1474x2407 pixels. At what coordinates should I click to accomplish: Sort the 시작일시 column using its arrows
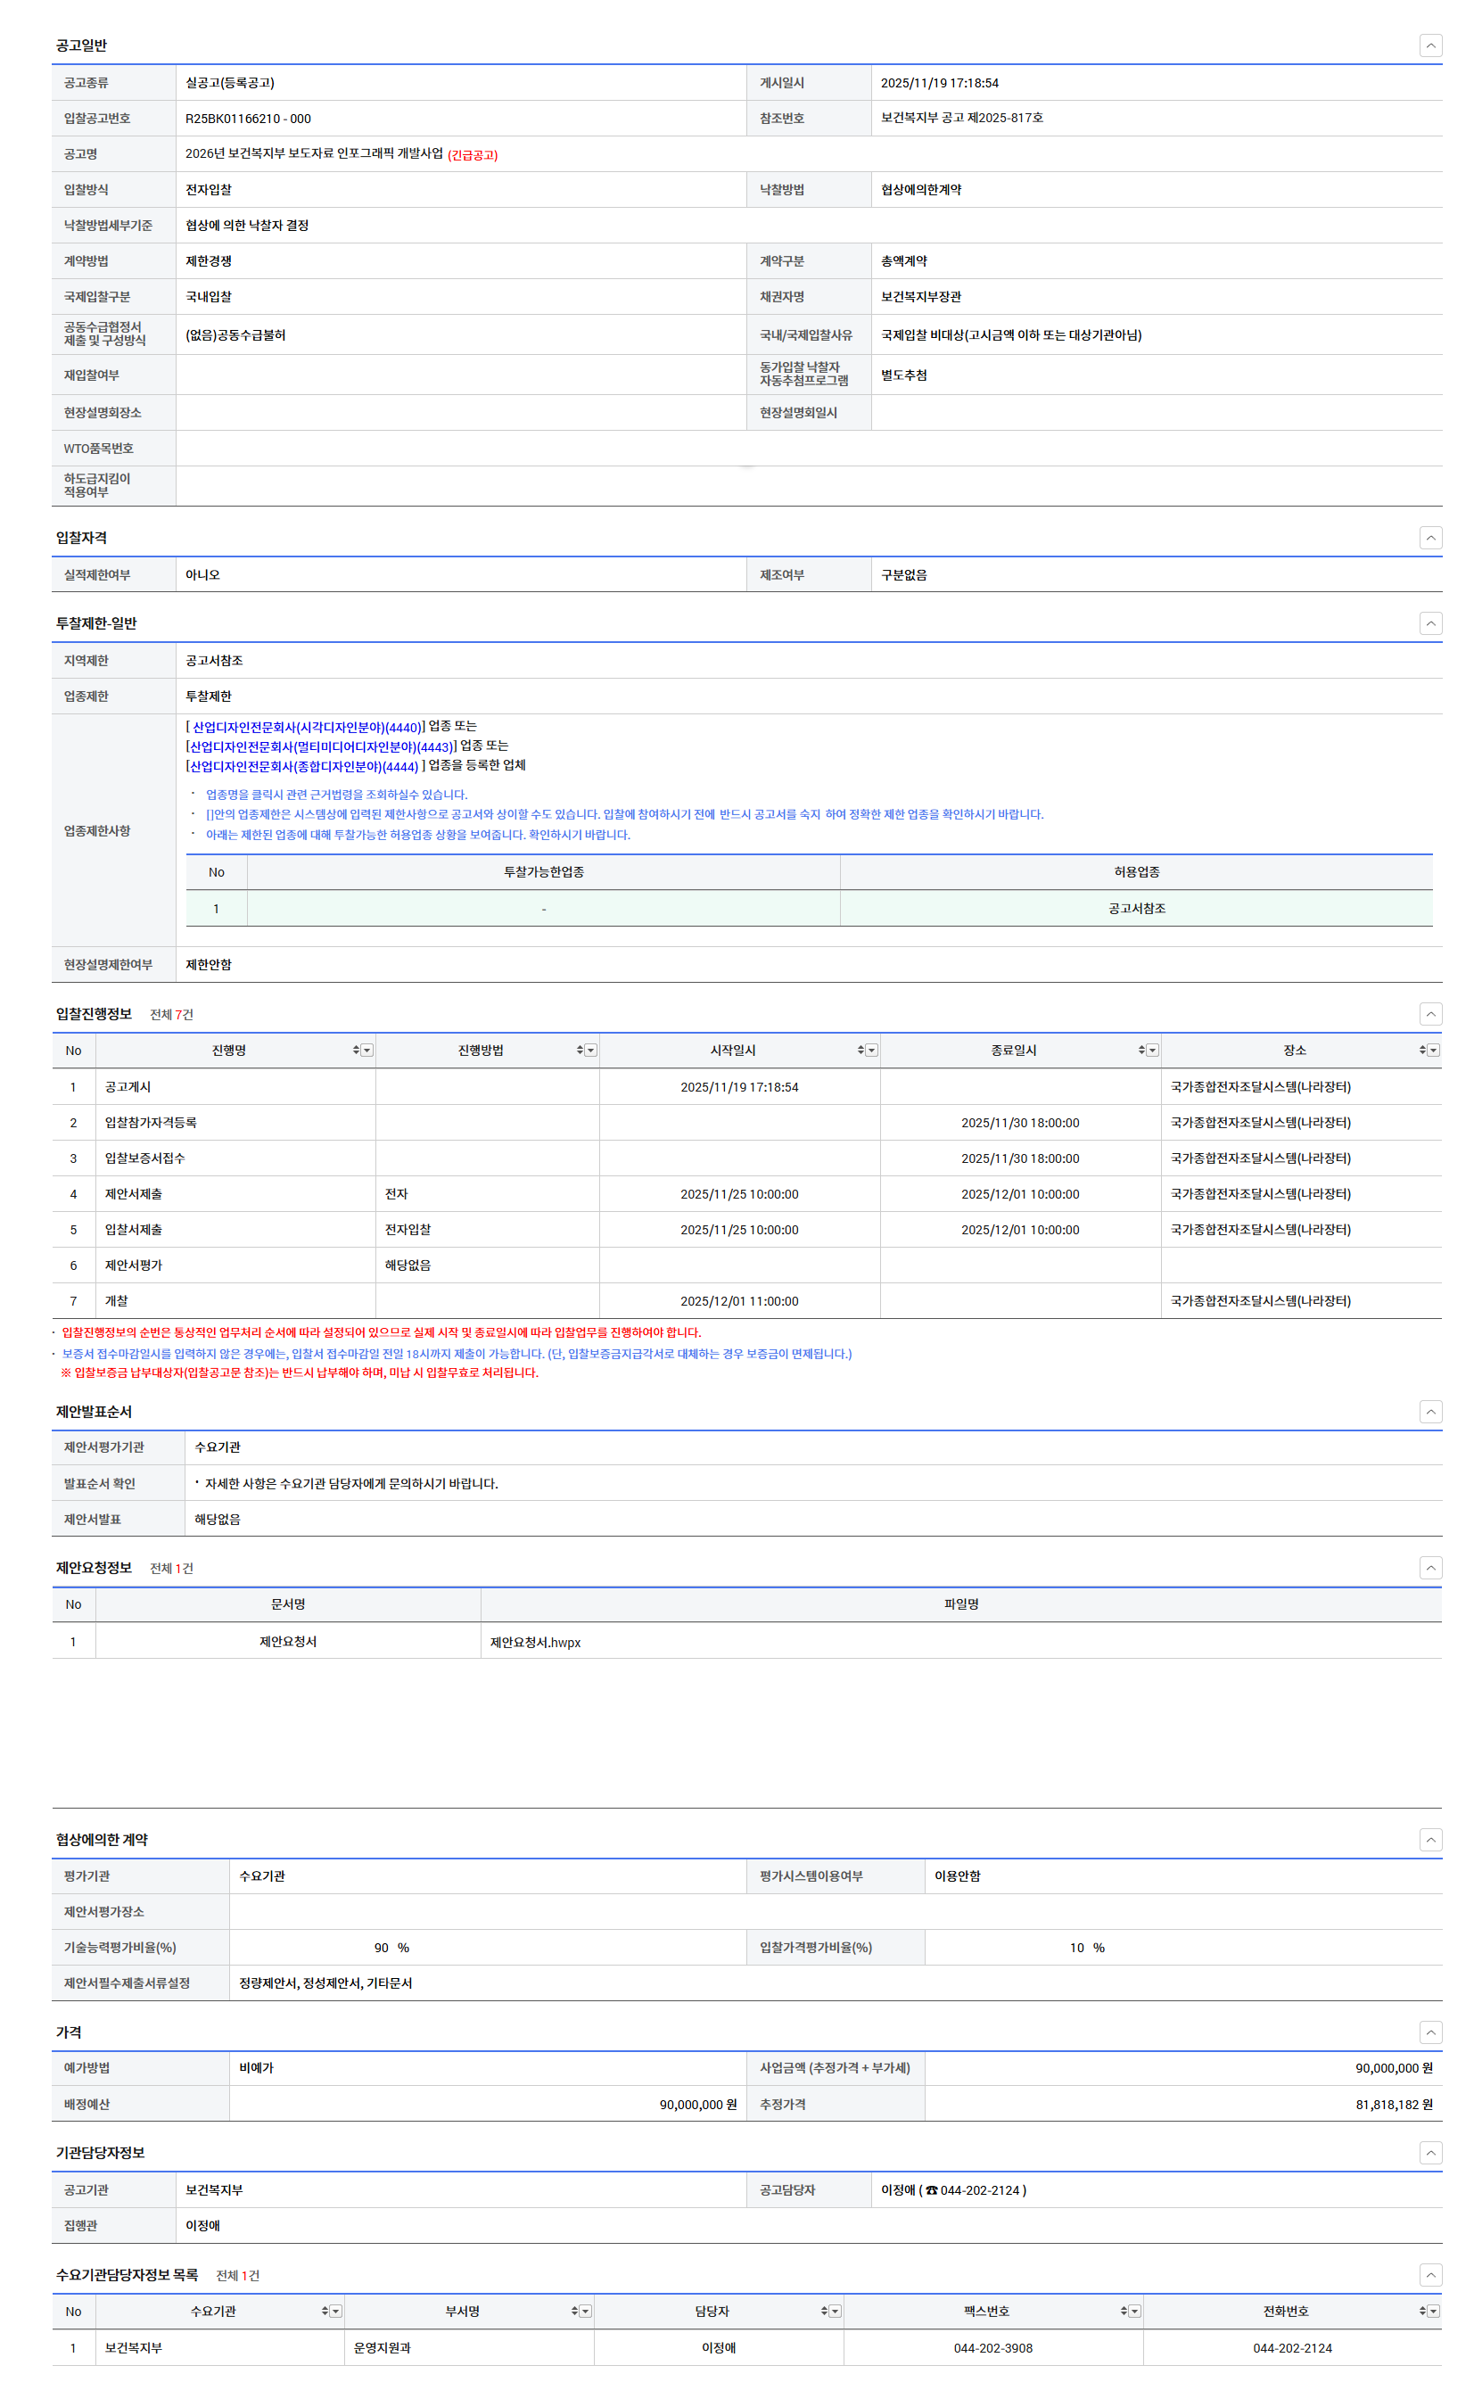coord(860,1051)
